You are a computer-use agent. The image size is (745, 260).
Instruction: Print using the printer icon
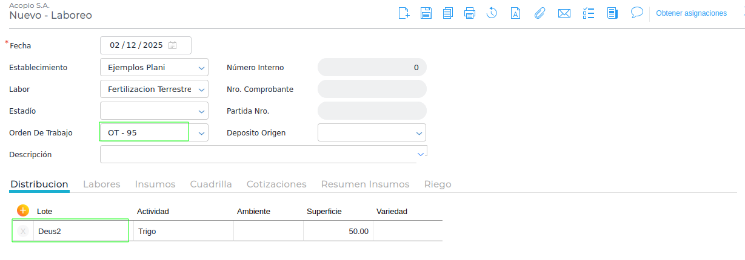[470, 13]
